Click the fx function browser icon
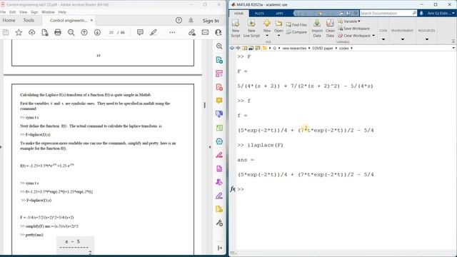The width and height of the screenshot is (457, 257). click(x=233, y=189)
